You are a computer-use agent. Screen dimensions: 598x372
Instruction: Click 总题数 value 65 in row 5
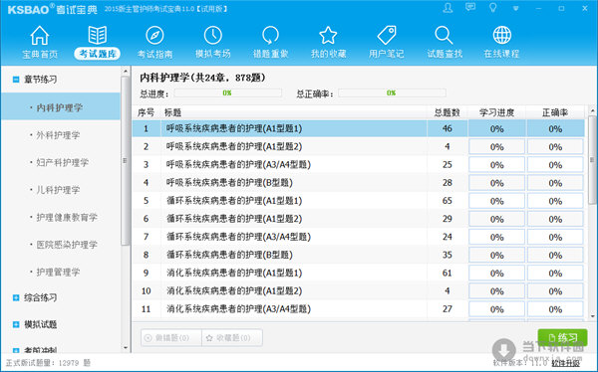pyautogui.click(x=447, y=201)
